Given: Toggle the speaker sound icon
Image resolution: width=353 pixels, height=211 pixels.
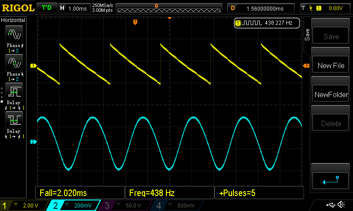Looking at the screenshot, I should tap(341, 205).
